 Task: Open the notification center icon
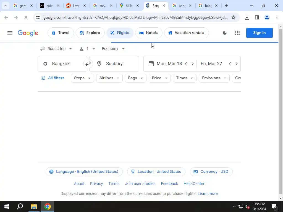tap(274, 206)
